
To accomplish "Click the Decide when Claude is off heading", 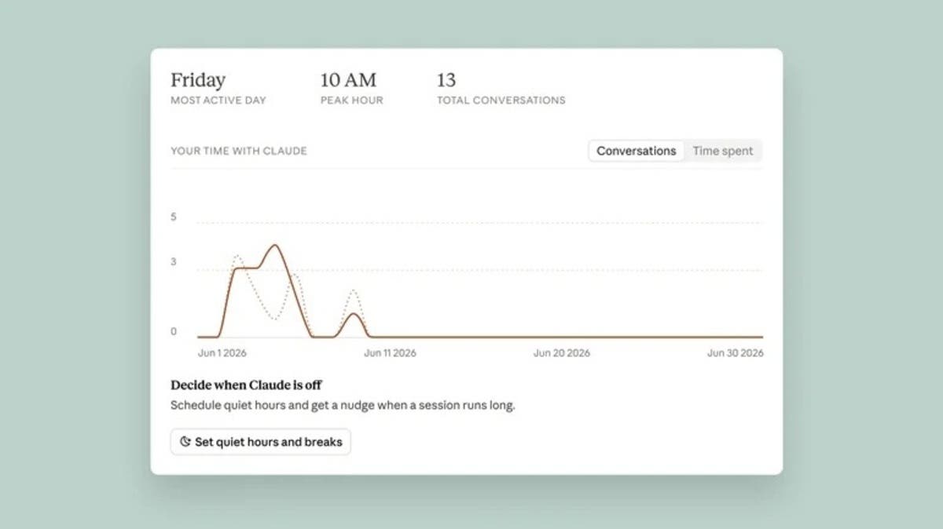I will pyautogui.click(x=246, y=385).
